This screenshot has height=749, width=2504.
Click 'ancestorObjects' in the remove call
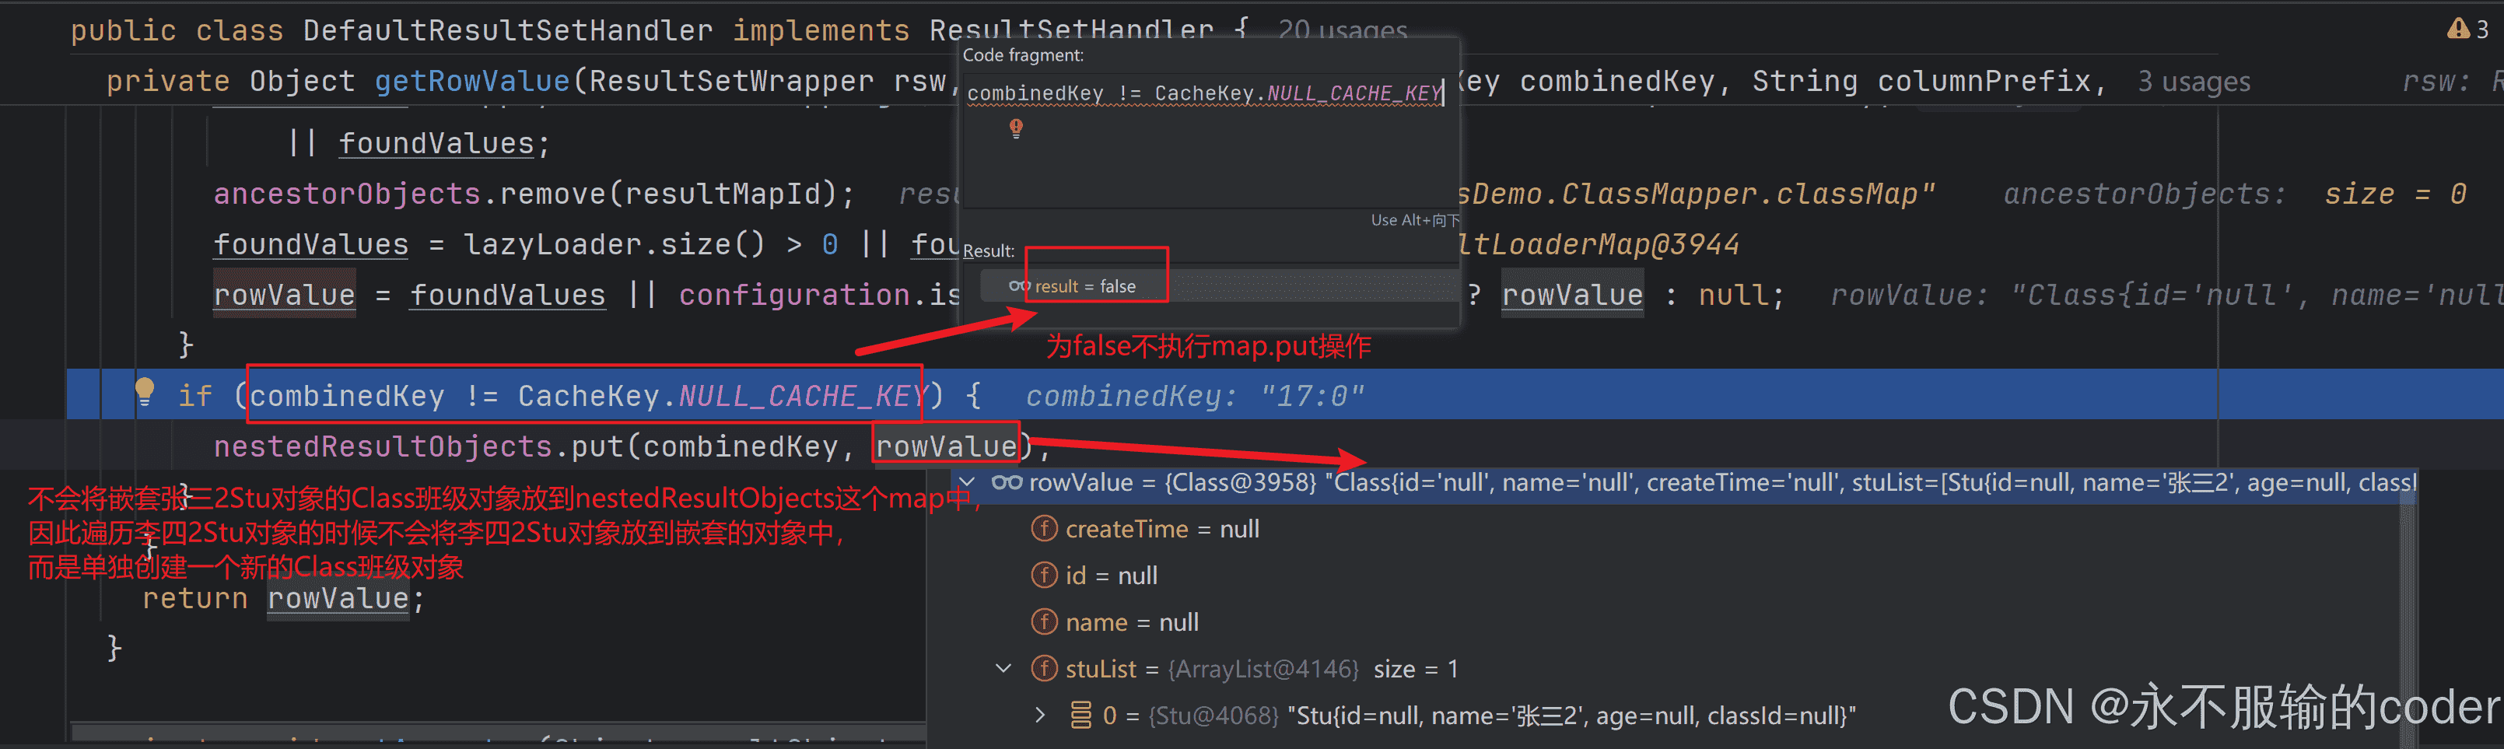coord(347,194)
